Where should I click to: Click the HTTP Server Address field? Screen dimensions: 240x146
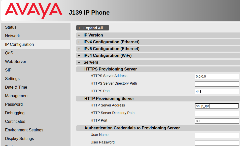tap(217, 106)
